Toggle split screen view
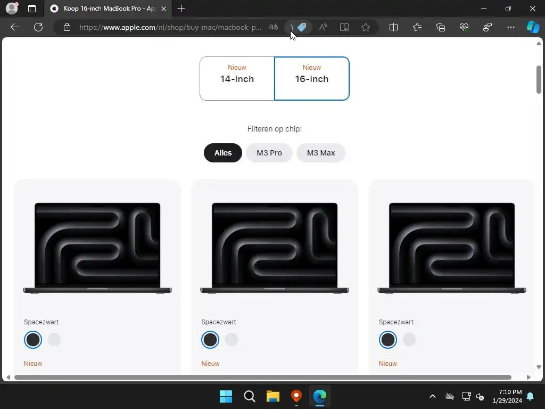This screenshot has height=409, width=545. coord(393,27)
